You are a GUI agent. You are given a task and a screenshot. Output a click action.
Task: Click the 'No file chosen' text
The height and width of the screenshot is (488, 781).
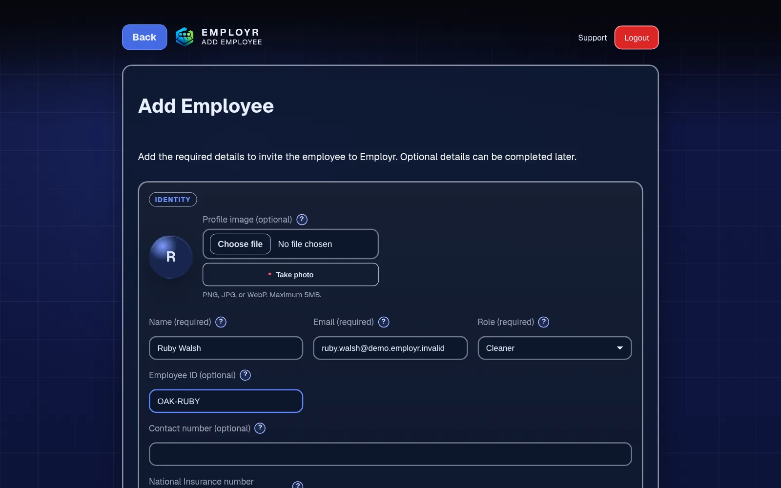[305, 244]
